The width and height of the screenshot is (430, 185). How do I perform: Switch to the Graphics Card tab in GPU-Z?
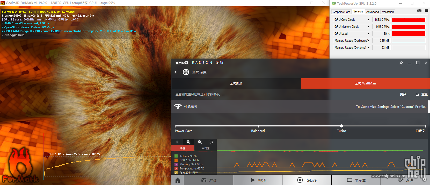341,12
